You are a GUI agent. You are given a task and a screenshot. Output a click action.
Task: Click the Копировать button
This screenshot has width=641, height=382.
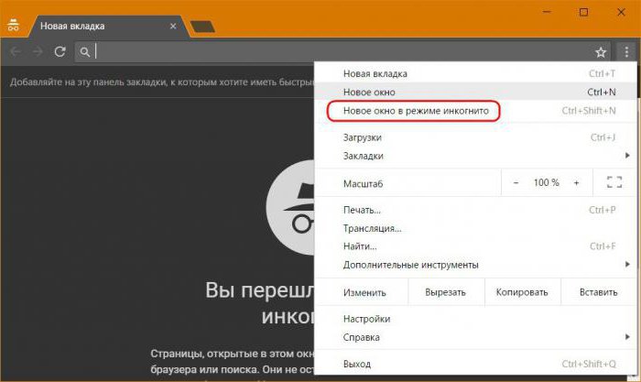tap(522, 292)
